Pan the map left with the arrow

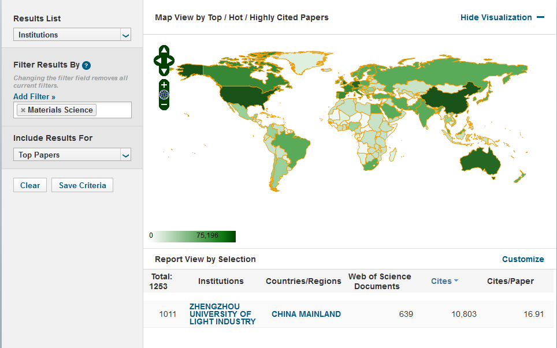[157, 60]
